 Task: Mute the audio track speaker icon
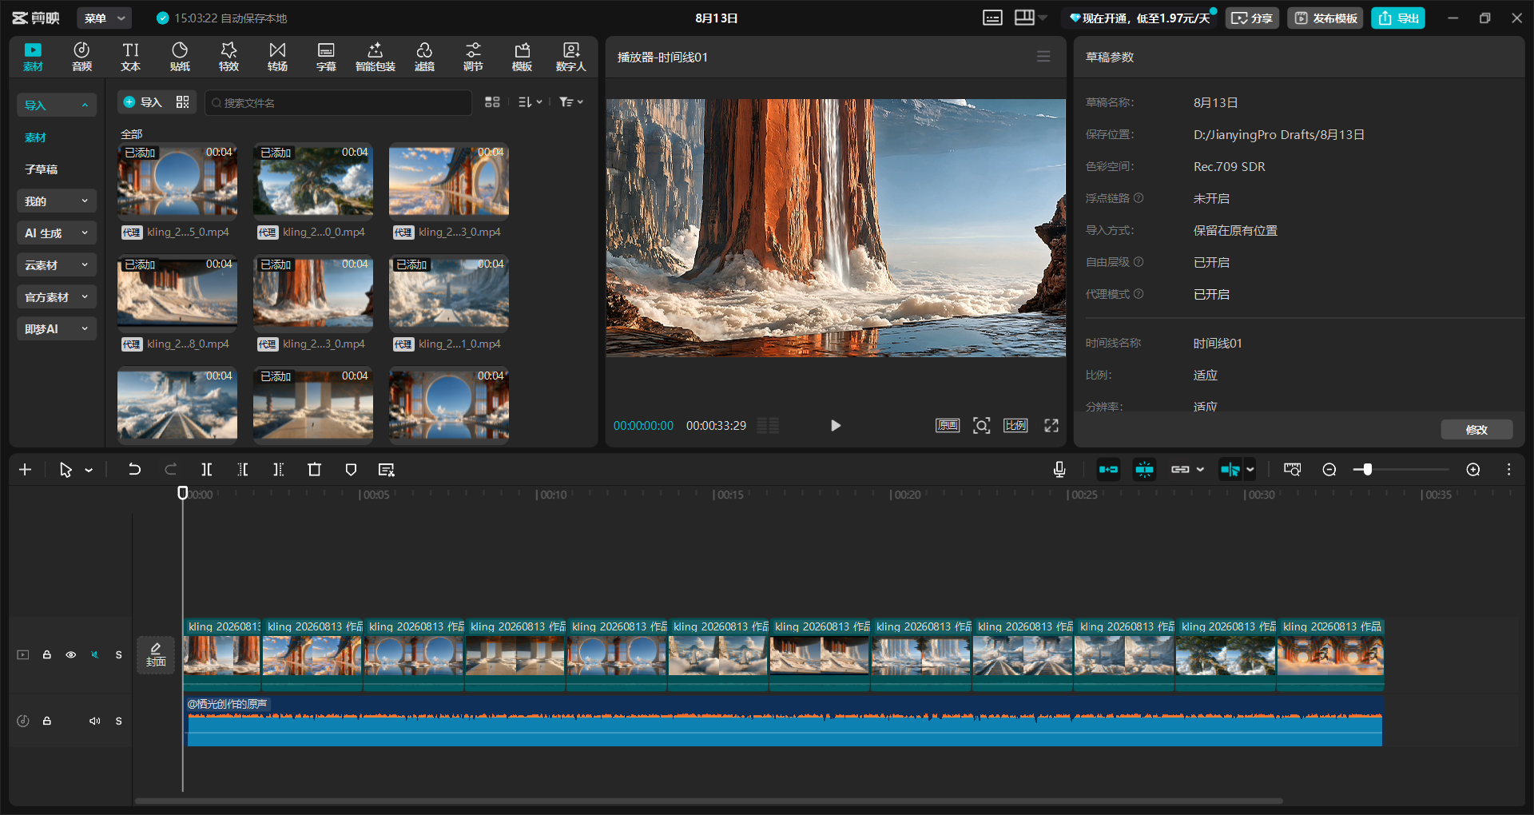point(95,721)
